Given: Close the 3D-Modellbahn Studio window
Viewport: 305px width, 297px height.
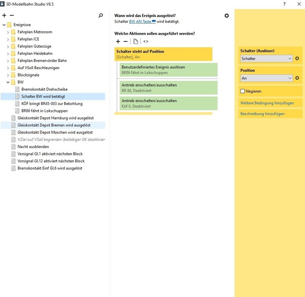Looking at the screenshot, I should point(299,4).
